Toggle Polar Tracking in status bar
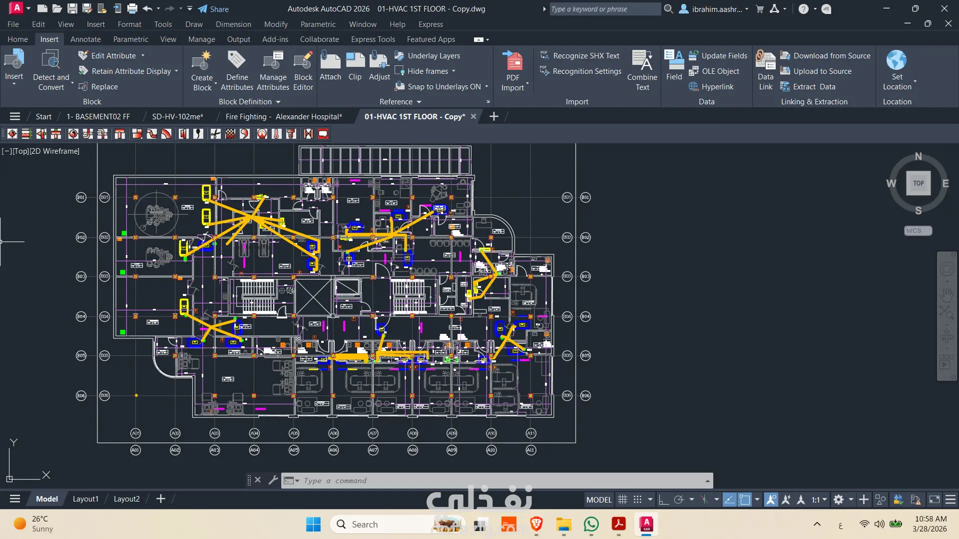959x539 pixels. [x=679, y=500]
